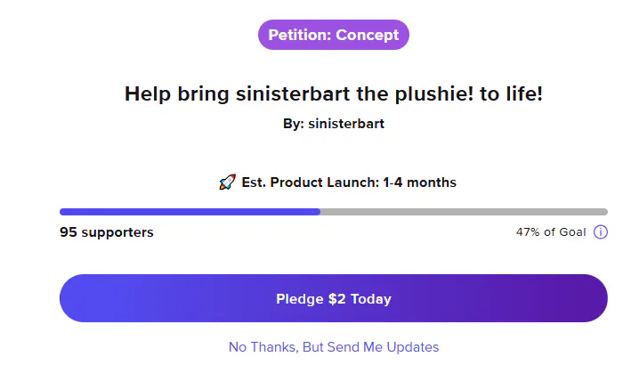This screenshot has height=373, width=623.
Task: Click the Pledge $2 Today button
Action: [x=334, y=298]
